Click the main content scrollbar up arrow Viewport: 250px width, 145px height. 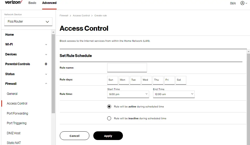248,51
